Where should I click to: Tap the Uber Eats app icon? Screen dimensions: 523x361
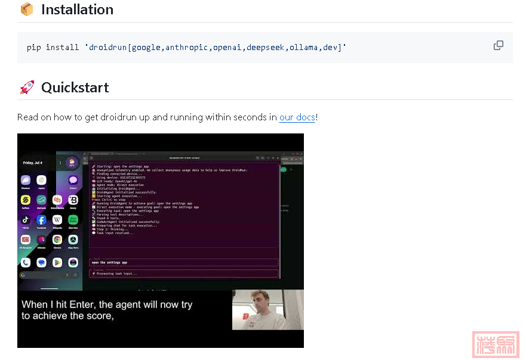[73, 220]
